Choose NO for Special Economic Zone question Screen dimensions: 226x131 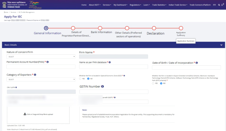tap(88, 79)
